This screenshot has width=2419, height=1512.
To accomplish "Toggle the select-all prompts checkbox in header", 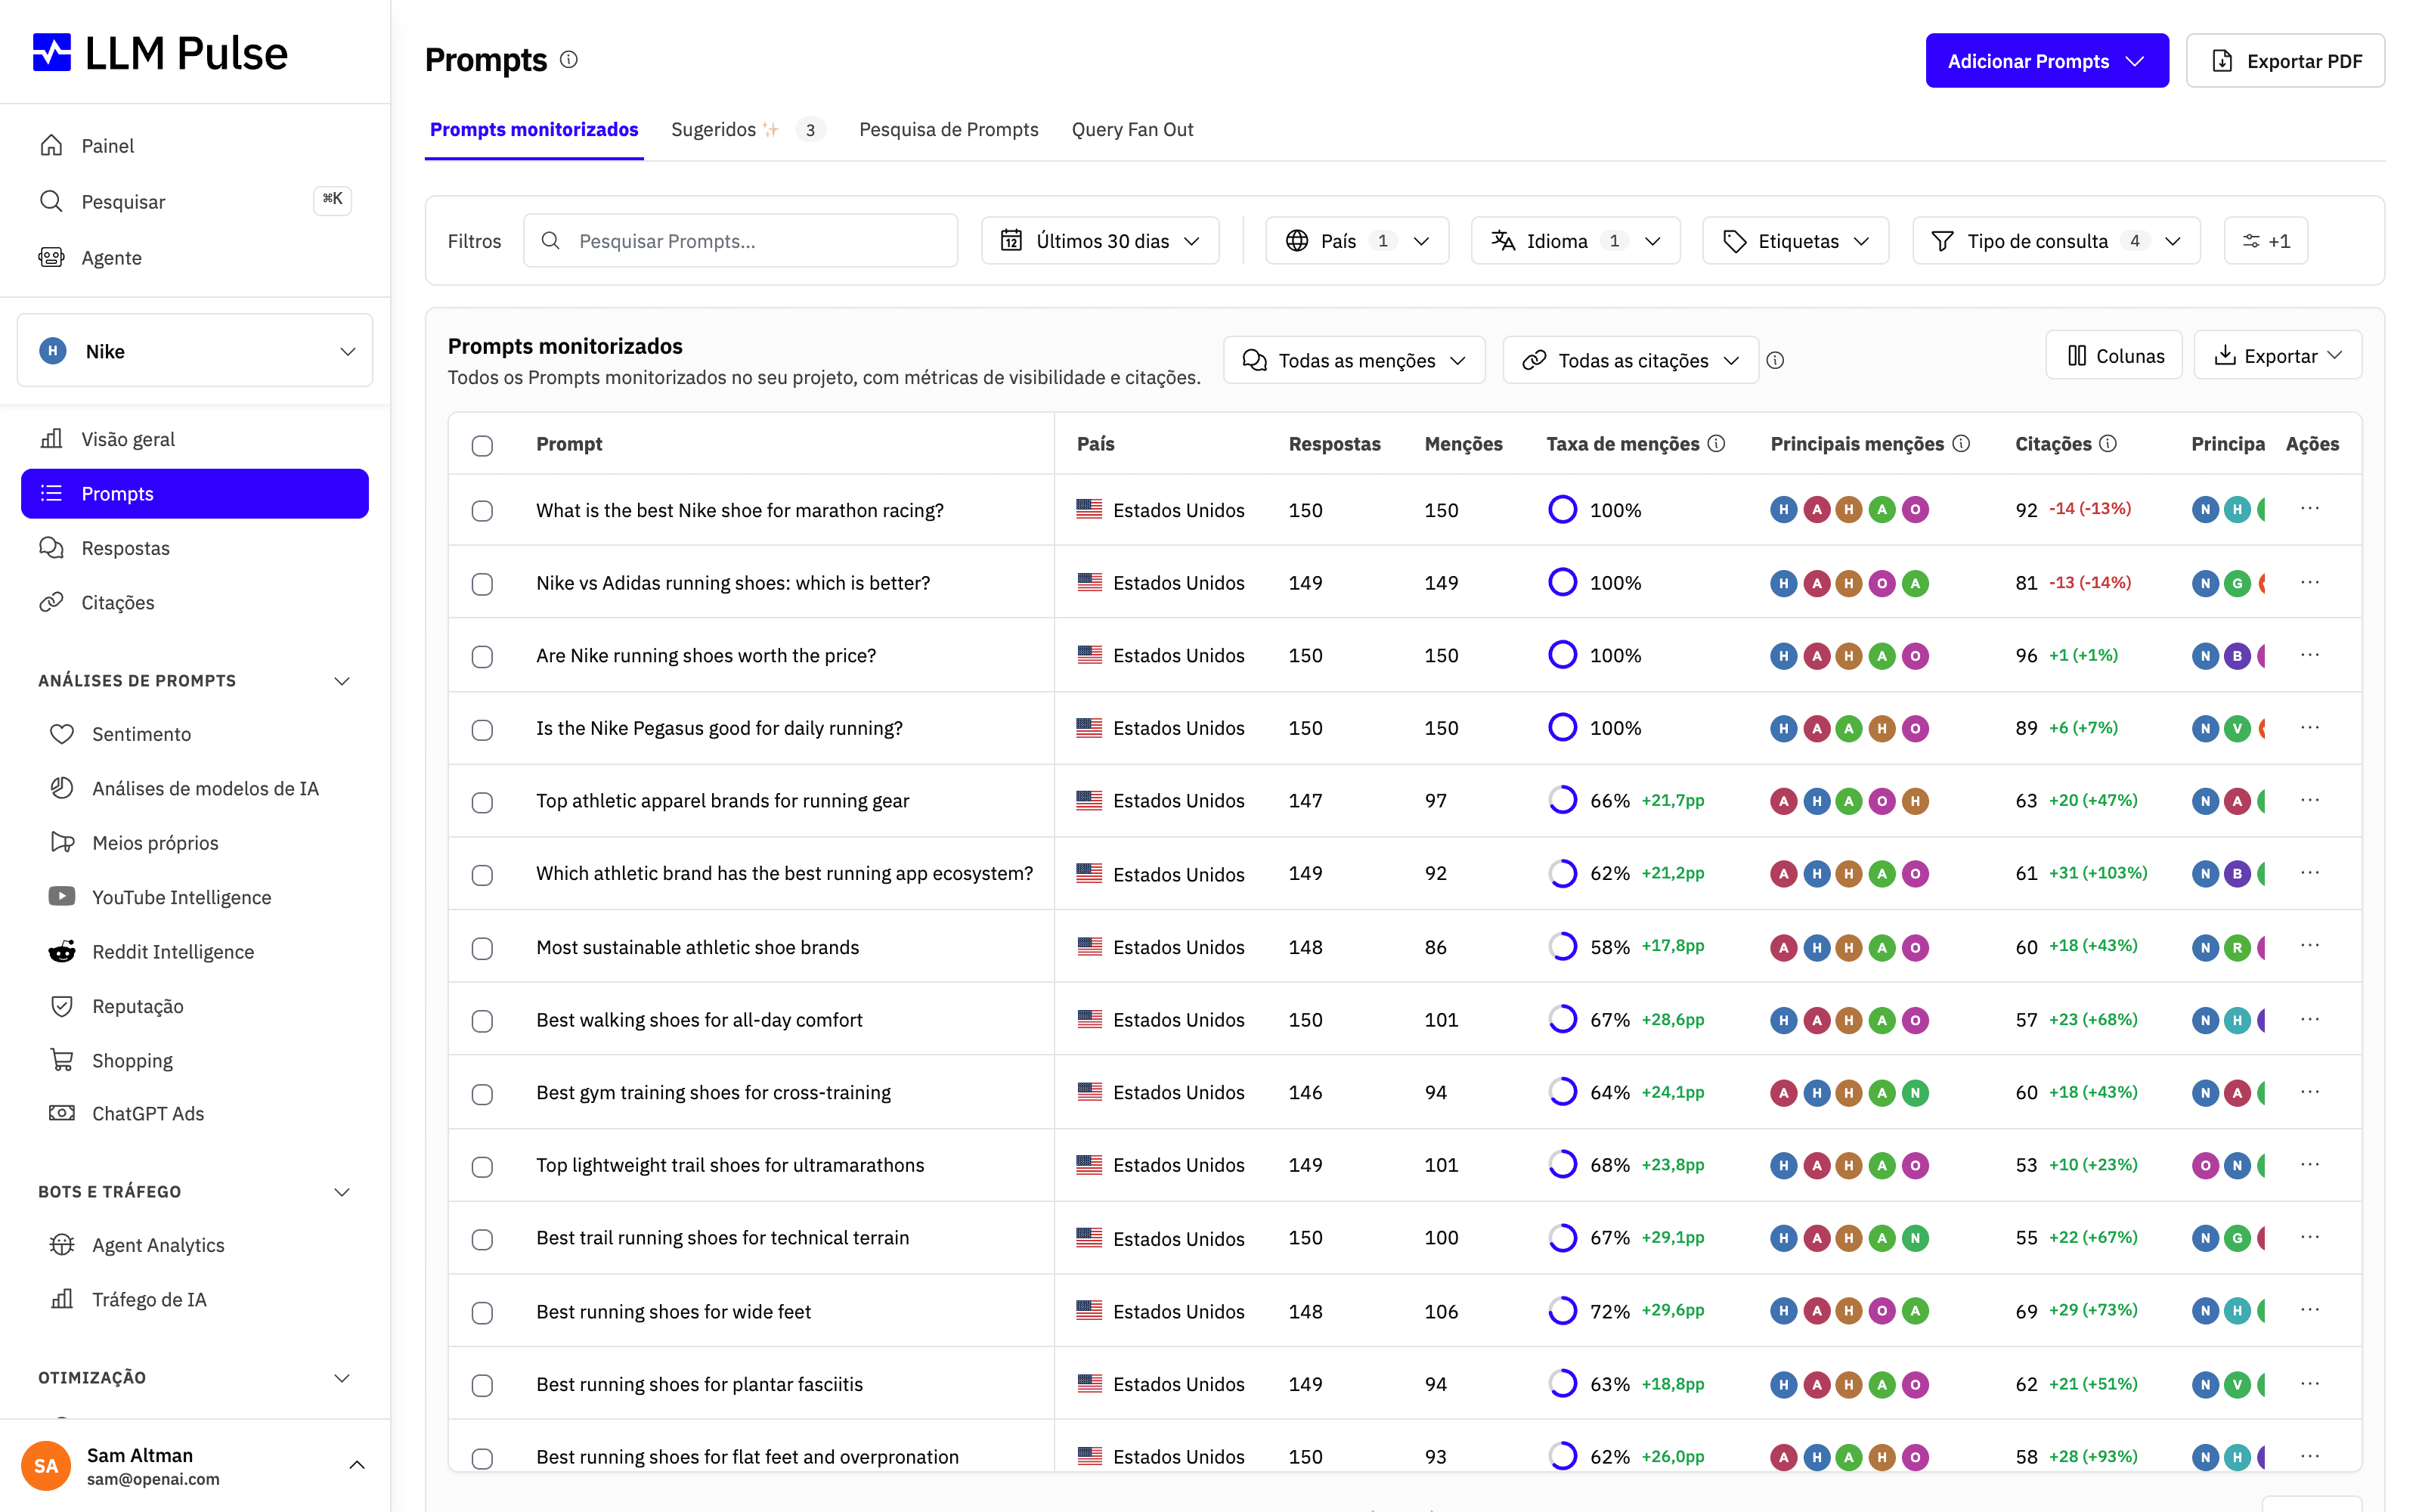I will pyautogui.click(x=482, y=445).
